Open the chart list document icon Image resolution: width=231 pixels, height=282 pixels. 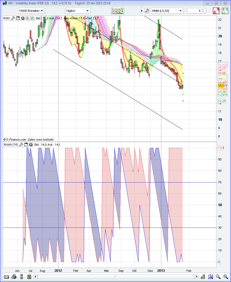[x=29, y=277]
